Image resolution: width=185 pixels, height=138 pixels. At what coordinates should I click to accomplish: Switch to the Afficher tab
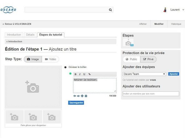tap(143, 24)
